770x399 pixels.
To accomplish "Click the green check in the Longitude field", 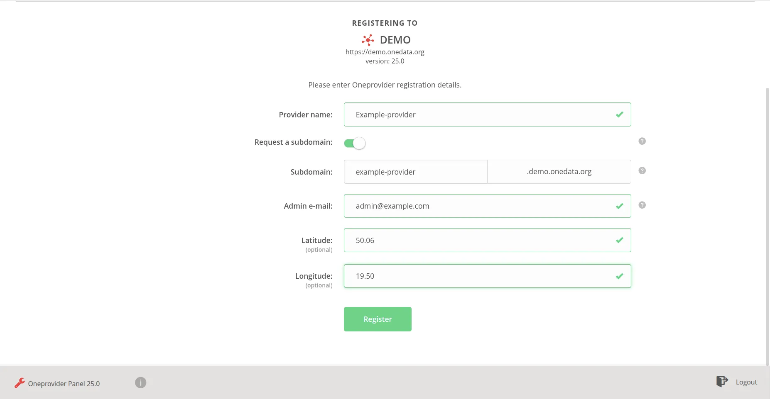I will [619, 276].
